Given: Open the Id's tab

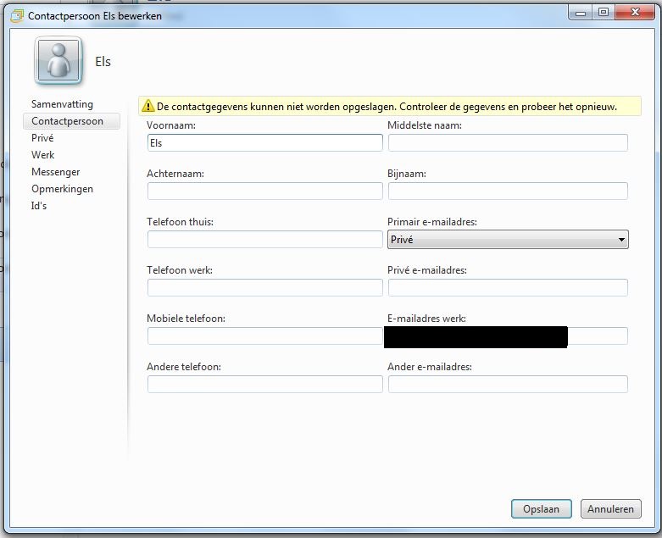Looking at the screenshot, I should point(39,206).
